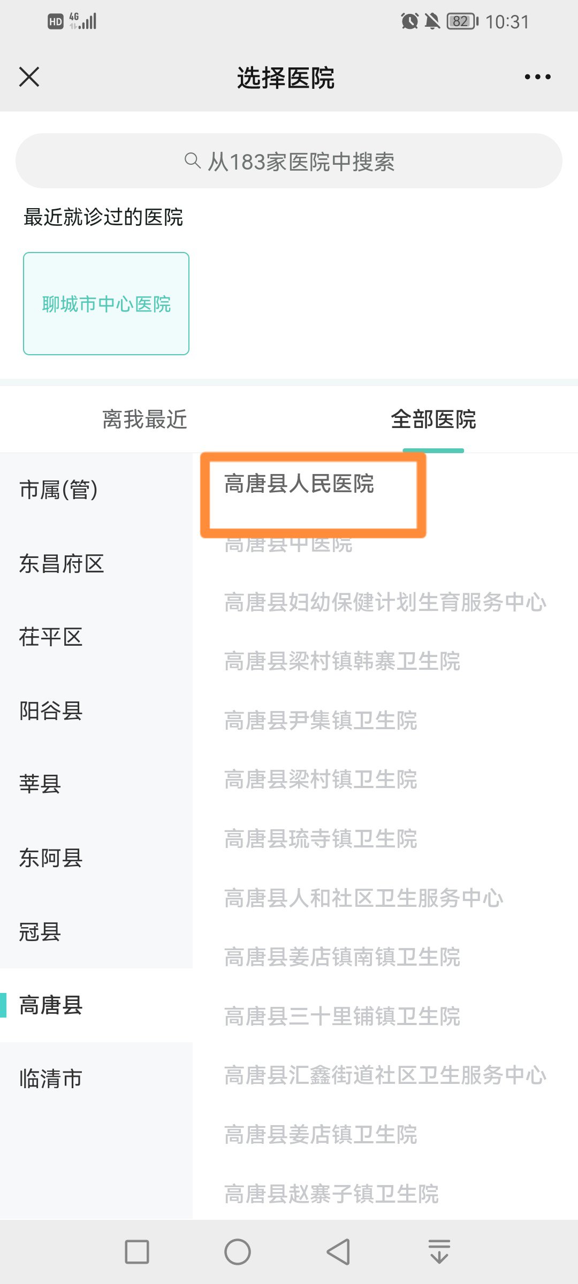The width and height of the screenshot is (578, 1284).
Task: Select 东昌府区 in district list
Action: [62, 563]
